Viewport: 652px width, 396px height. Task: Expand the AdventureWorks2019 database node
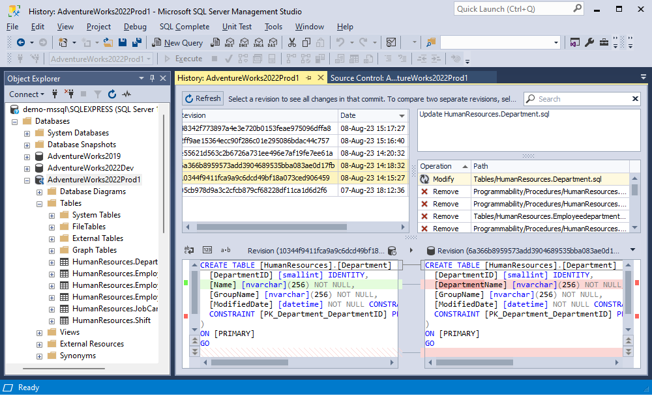coord(27,157)
